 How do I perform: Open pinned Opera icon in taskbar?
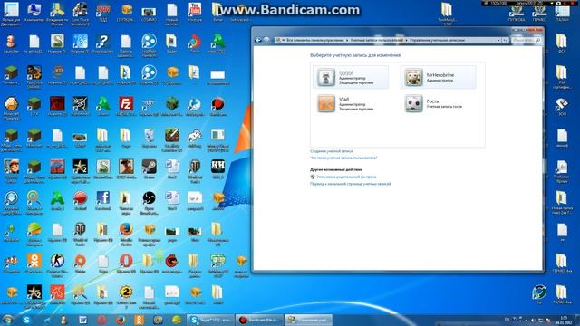tap(101, 320)
